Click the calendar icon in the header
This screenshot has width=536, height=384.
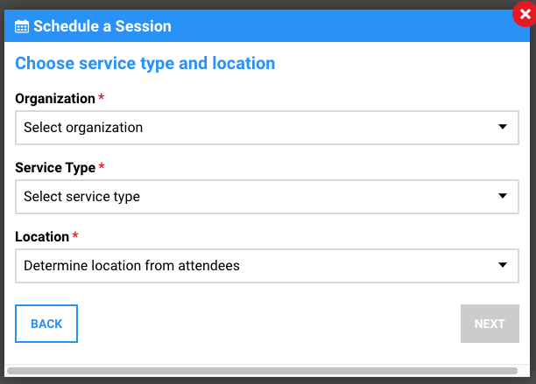(x=22, y=26)
